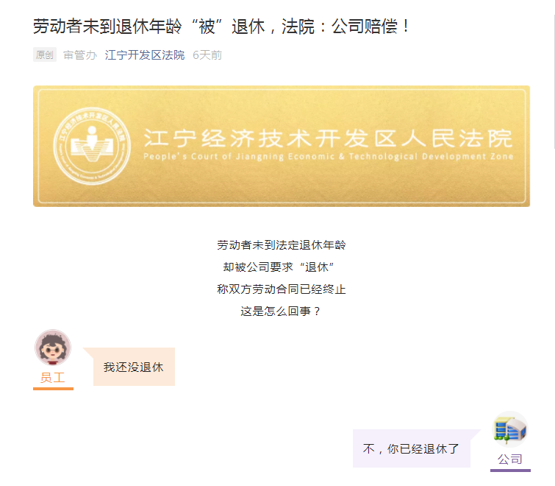Click the 我还没退休 chat bubble
The height and width of the screenshot is (486, 555).
(x=133, y=367)
